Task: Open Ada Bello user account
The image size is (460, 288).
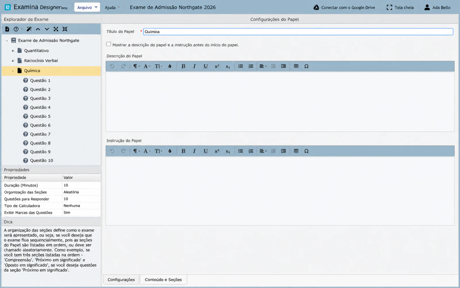Action: (x=437, y=7)
